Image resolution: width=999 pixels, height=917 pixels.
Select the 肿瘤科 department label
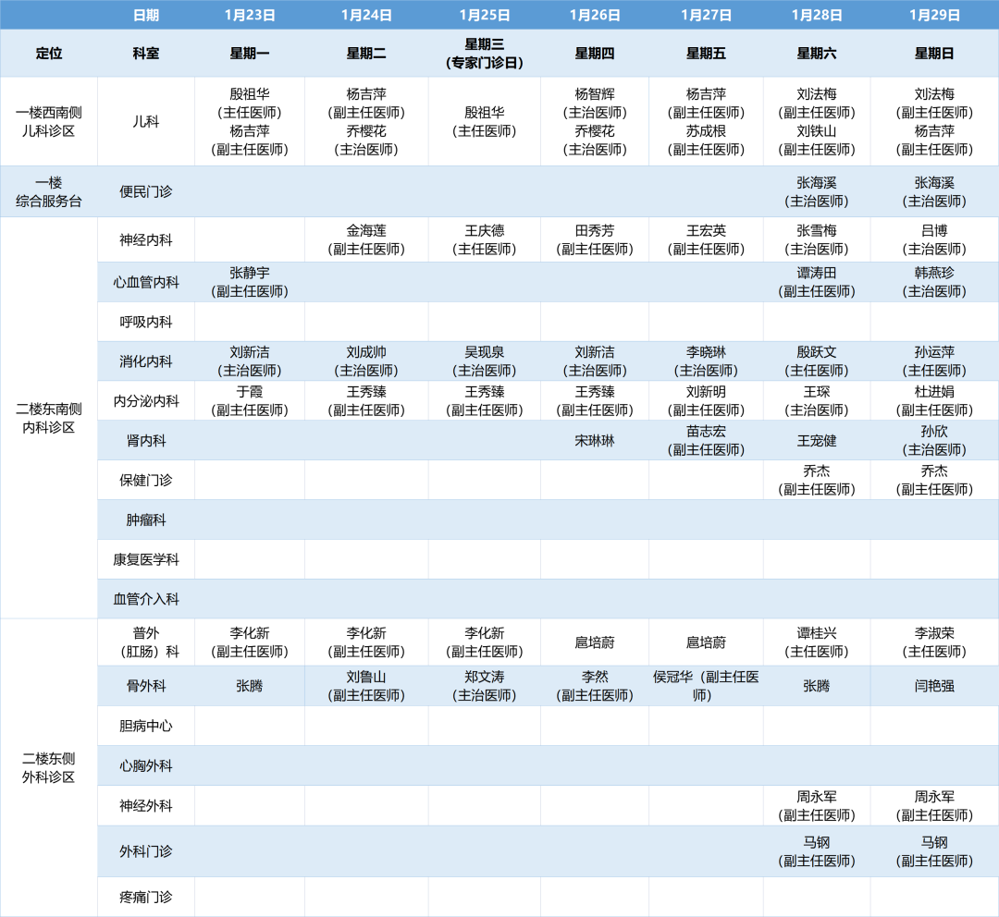(x=145, y=520)
